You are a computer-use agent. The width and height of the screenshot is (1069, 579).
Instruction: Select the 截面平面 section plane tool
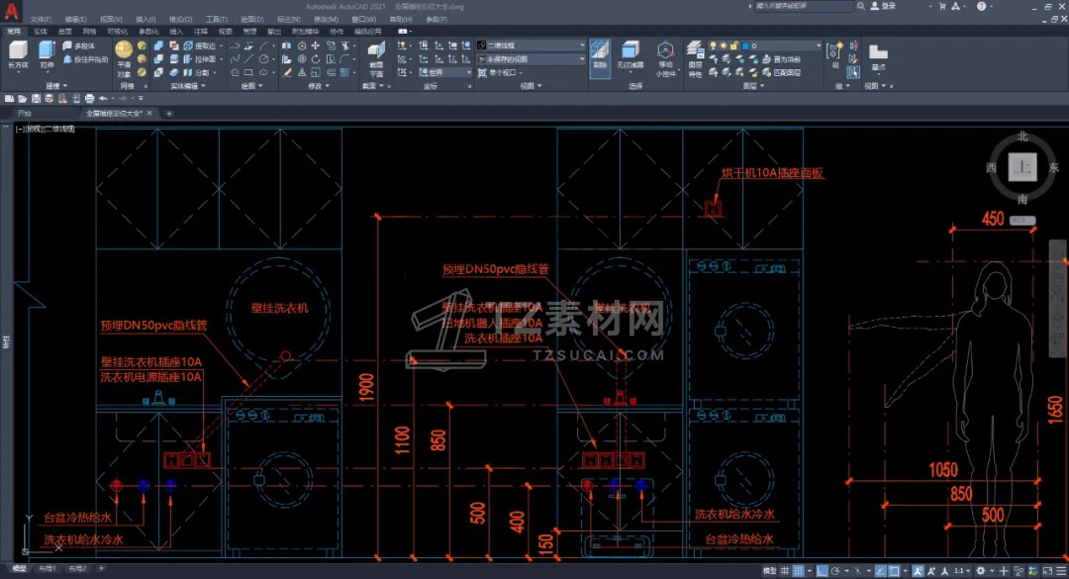point(376,59)
